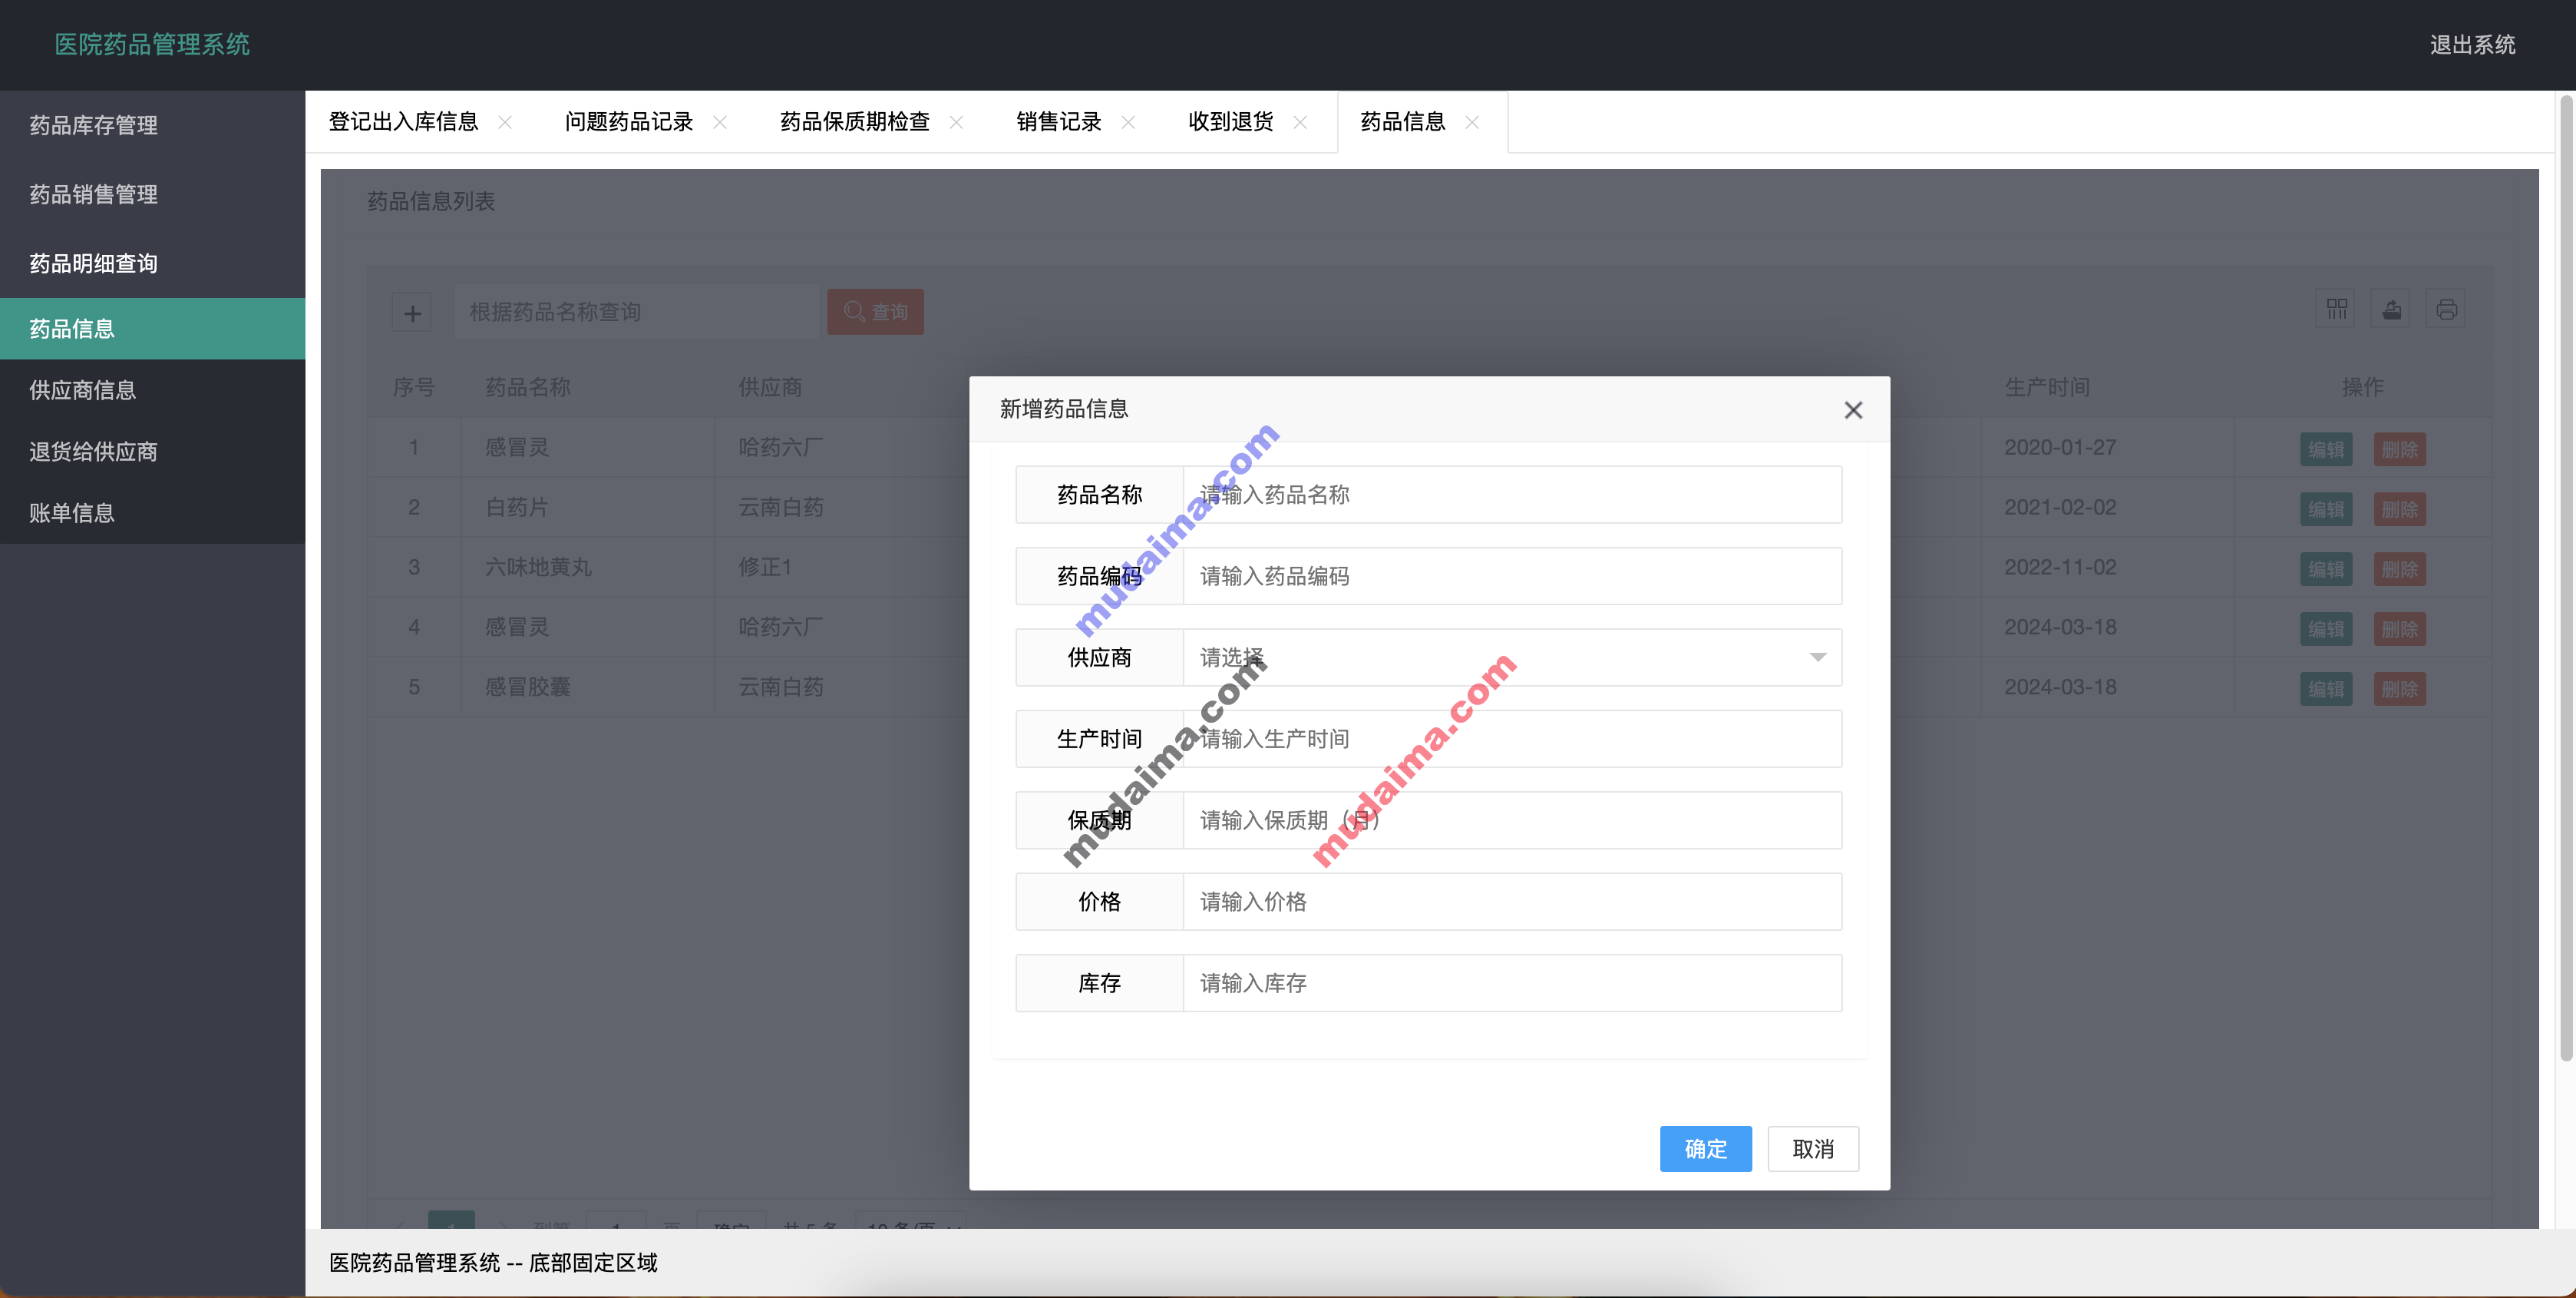
Task: Delete the 2020-01-27 row with 删除
Action: (x=2399, y=449)
